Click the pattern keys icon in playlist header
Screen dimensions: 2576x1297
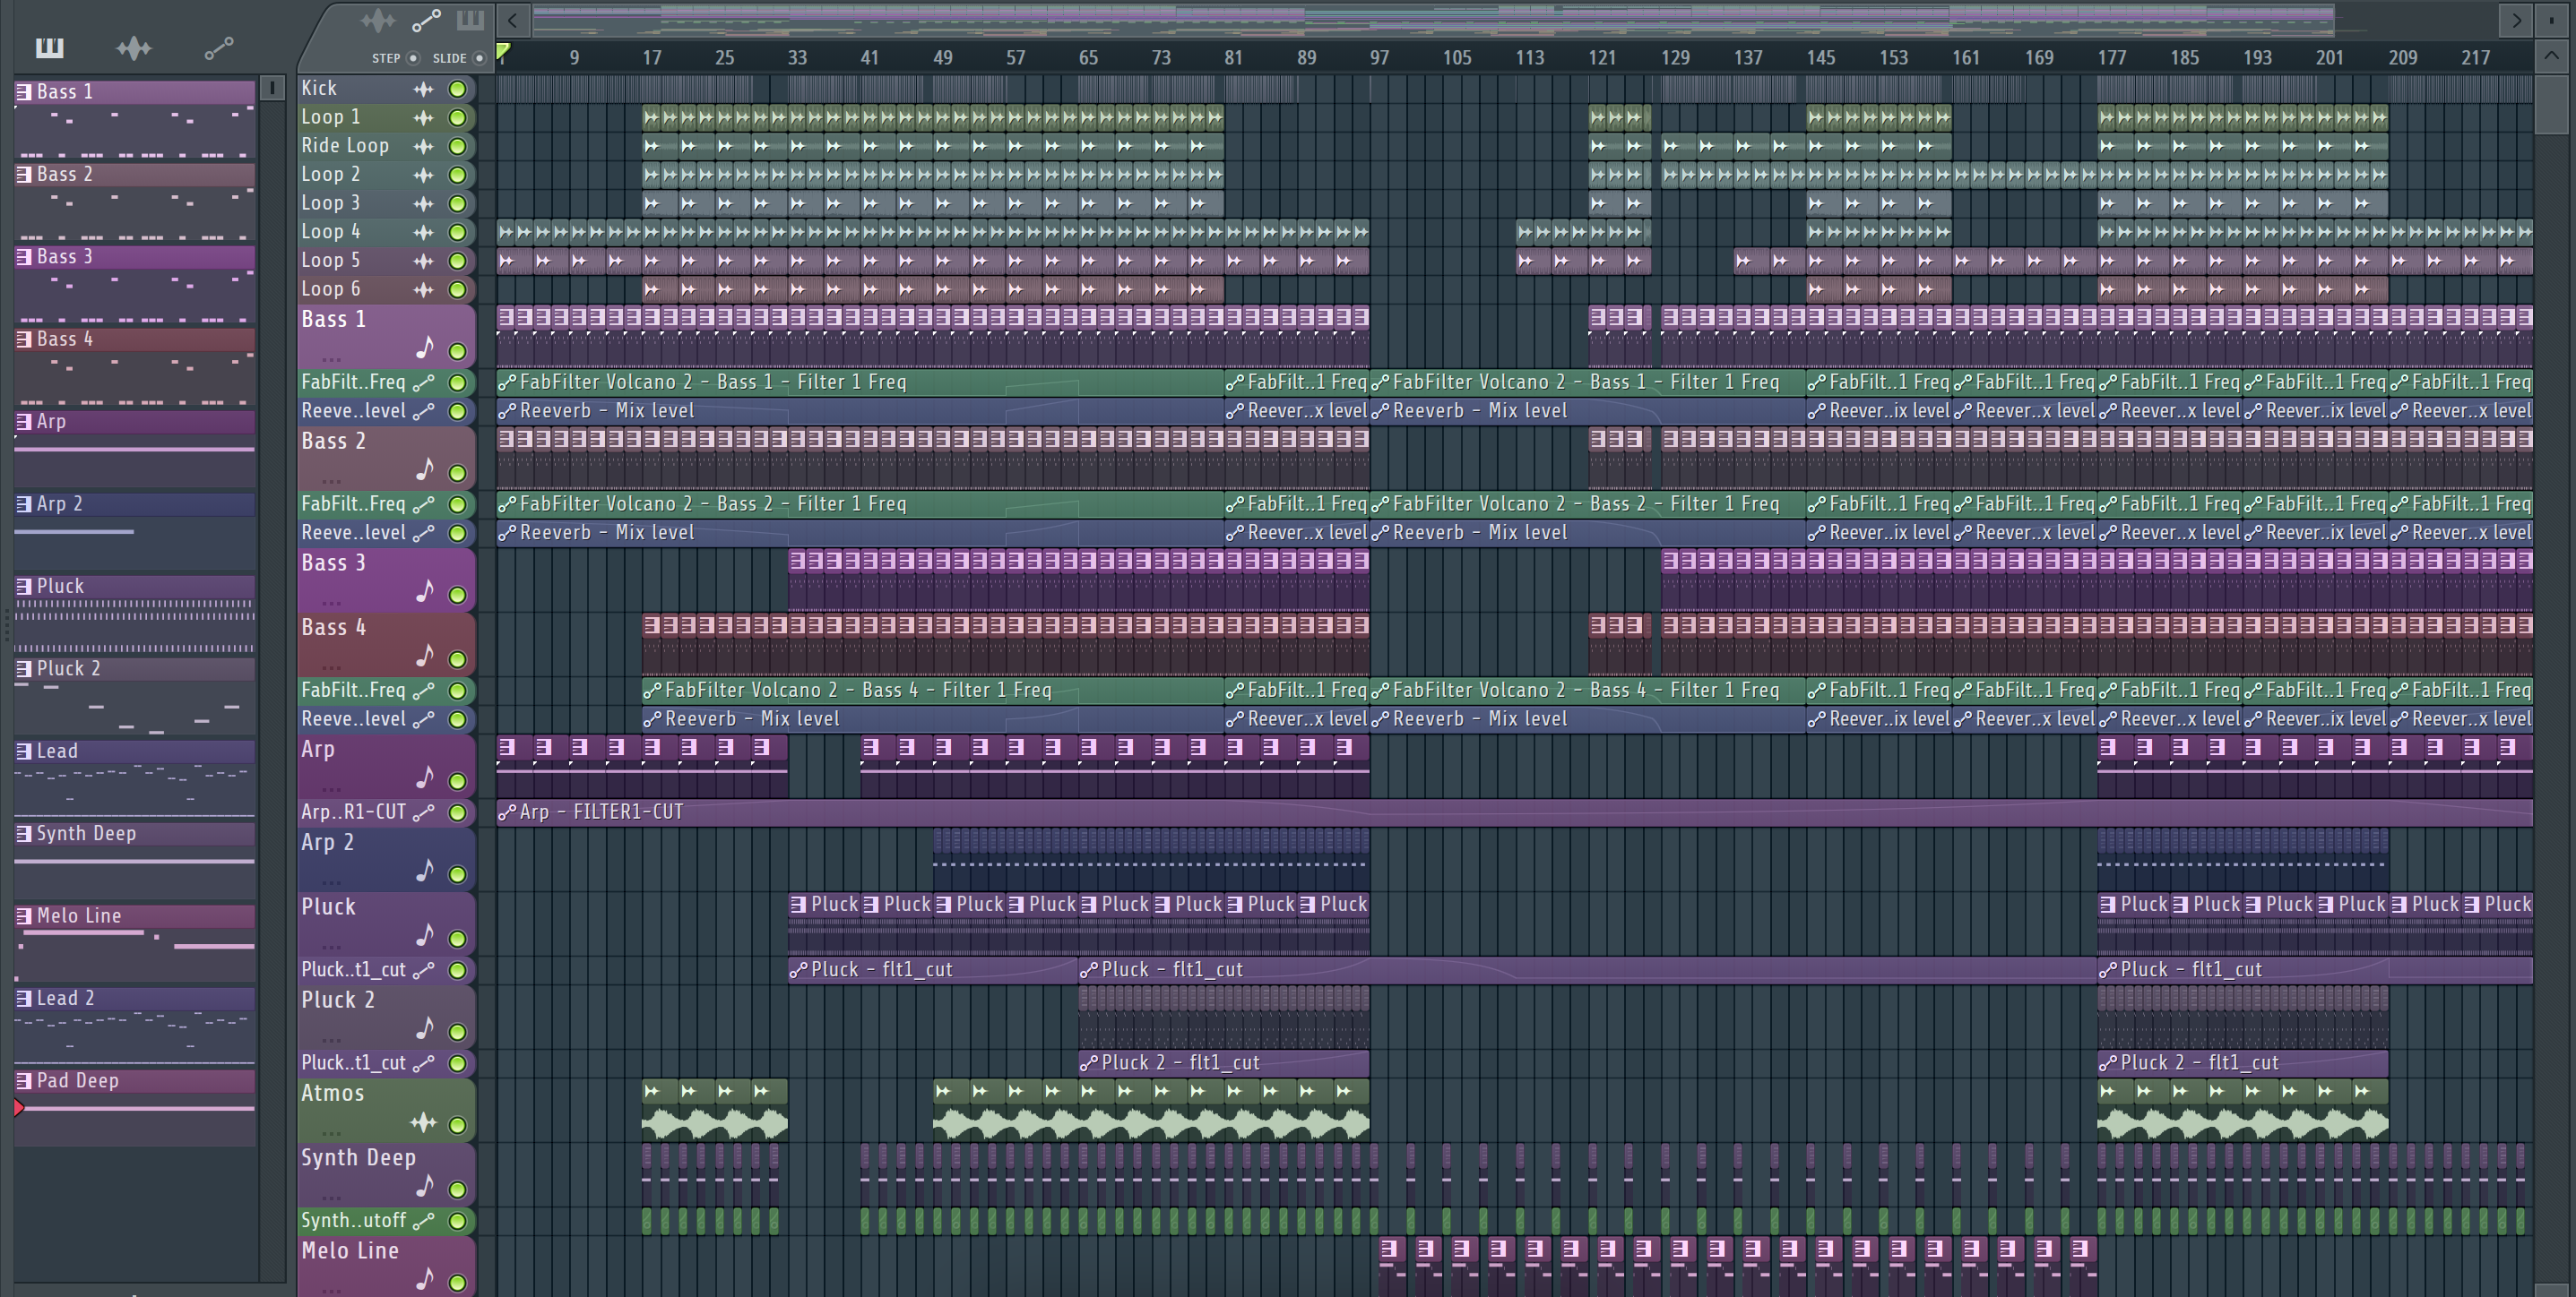470,19
